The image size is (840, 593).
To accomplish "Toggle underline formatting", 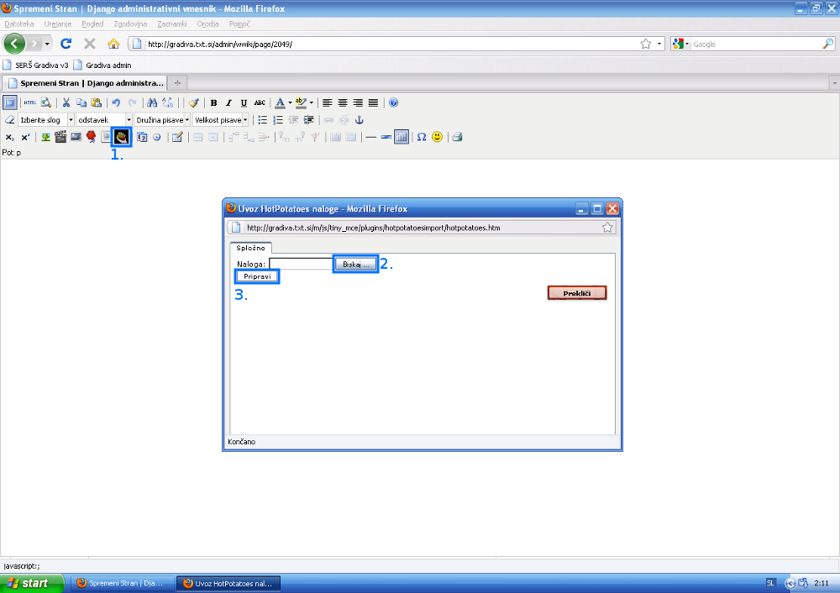I will pos(244,102).
